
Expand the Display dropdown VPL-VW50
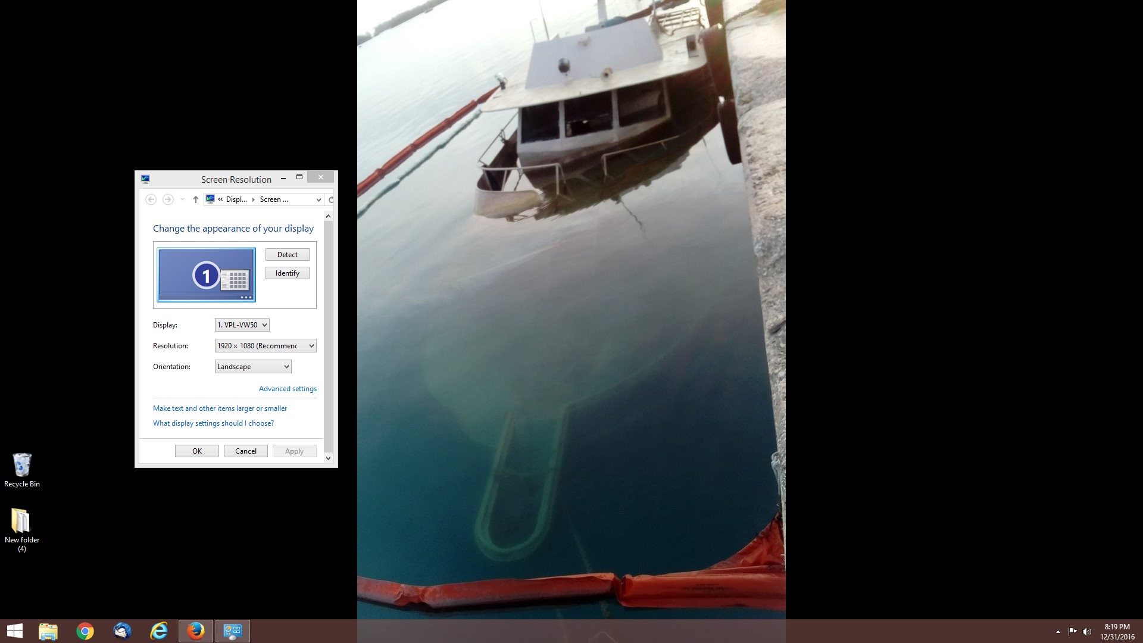[x=242, y=325]
